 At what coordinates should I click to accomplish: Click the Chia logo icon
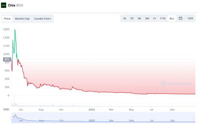coord(3,5)
